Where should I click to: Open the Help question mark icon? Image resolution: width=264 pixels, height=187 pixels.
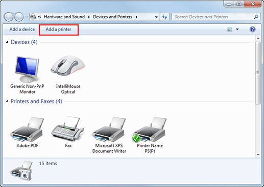(x=252, y=29)
